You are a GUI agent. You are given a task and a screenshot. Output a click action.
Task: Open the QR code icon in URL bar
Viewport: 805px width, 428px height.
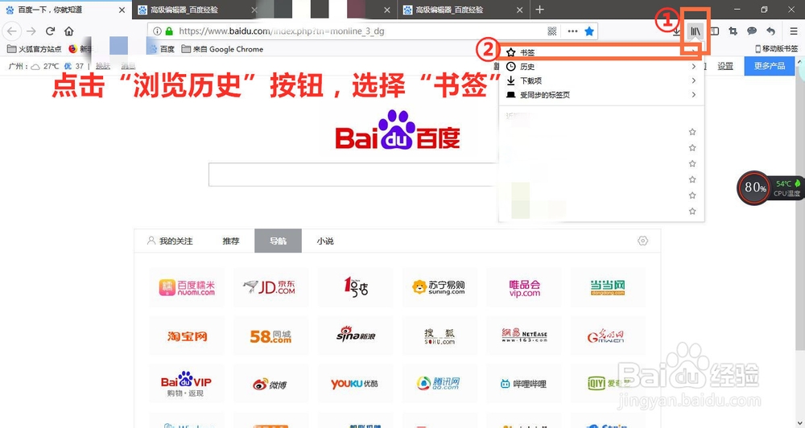tap(552, 31)
